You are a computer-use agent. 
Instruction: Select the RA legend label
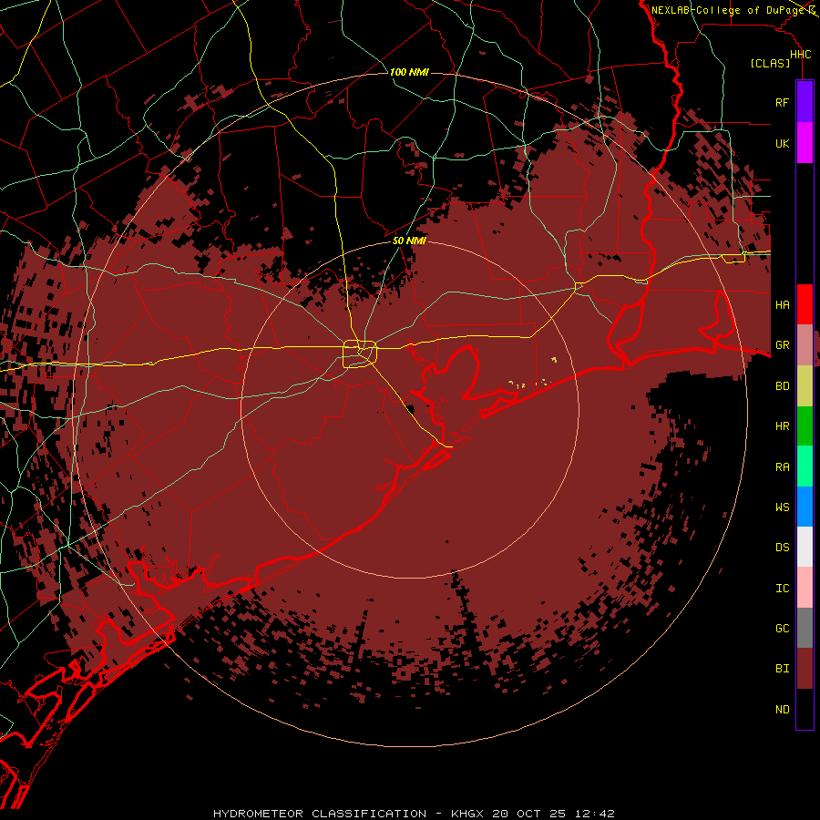tap(782, 466)
